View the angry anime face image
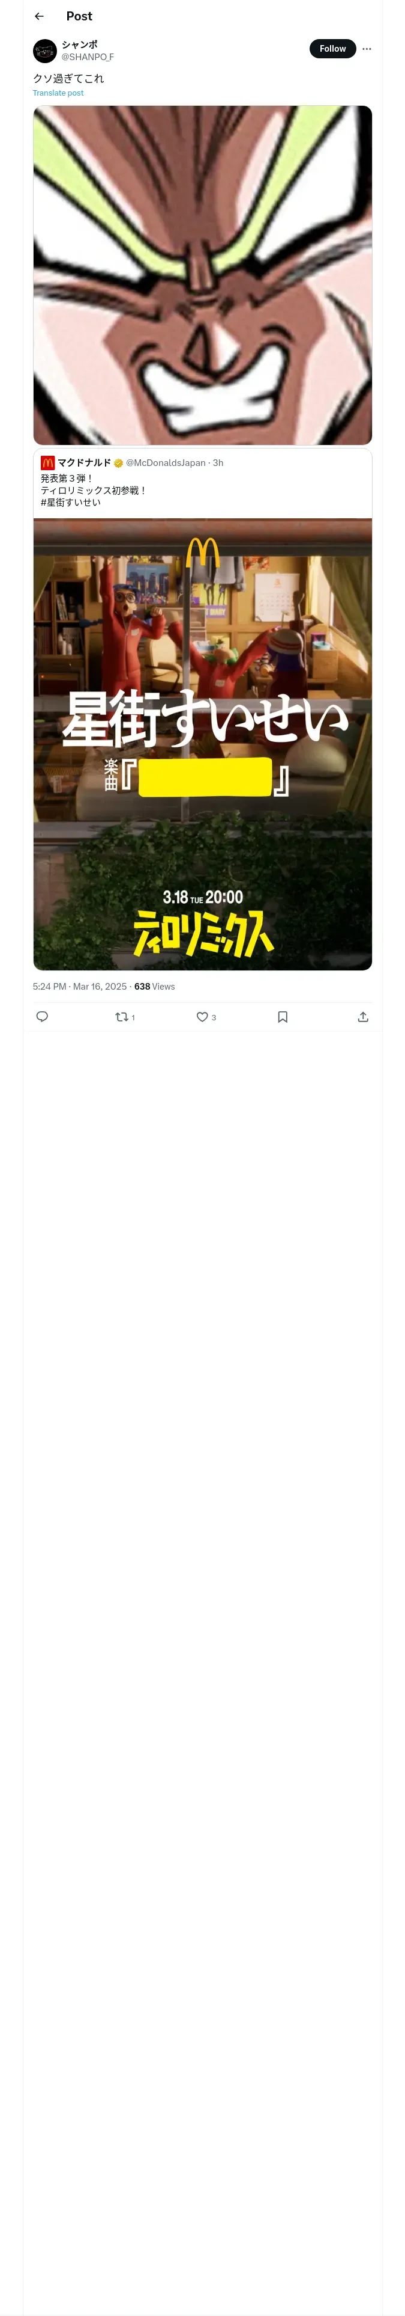This screenshot has height=2316, width=405. click(202, 275)
